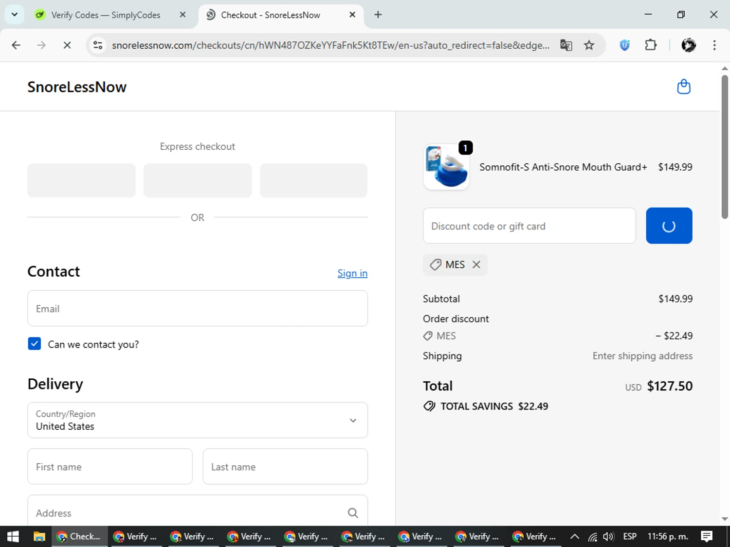
Task: Open the network Wi-Fi tray icon
Action: (x=592, y=536)
